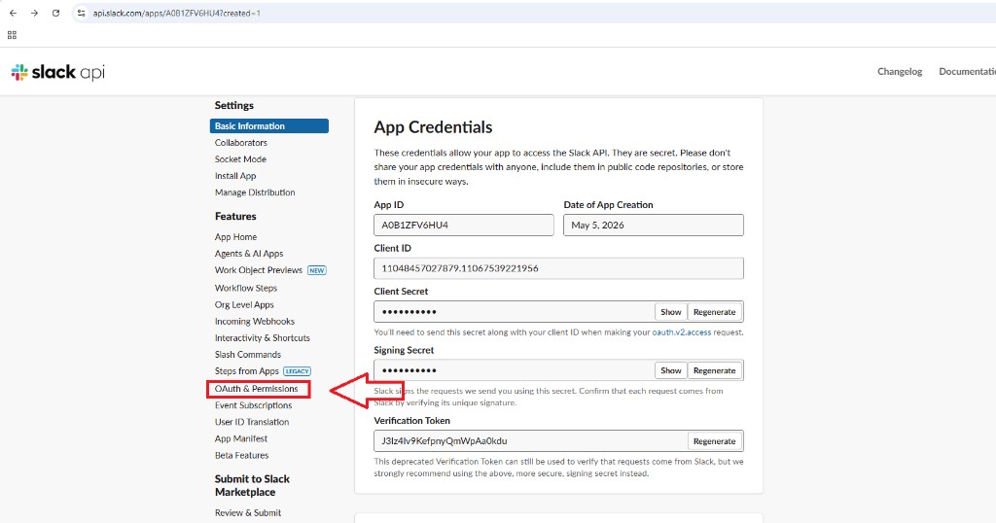Click the Client ID field
996x523 pixels.
pyautogui.click(x=558, y=268)
